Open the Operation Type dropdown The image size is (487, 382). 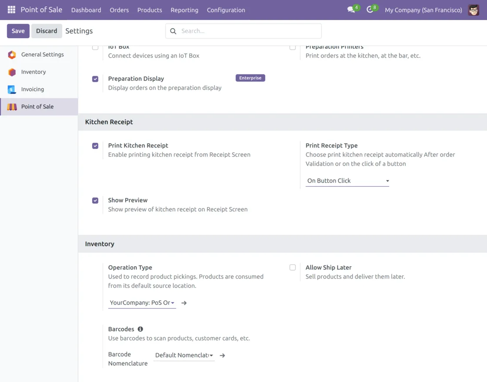point(142,303)
